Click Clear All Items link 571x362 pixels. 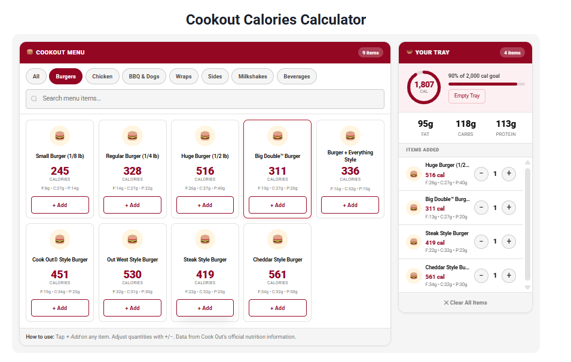pyautogui.click(x=465, y=303)
